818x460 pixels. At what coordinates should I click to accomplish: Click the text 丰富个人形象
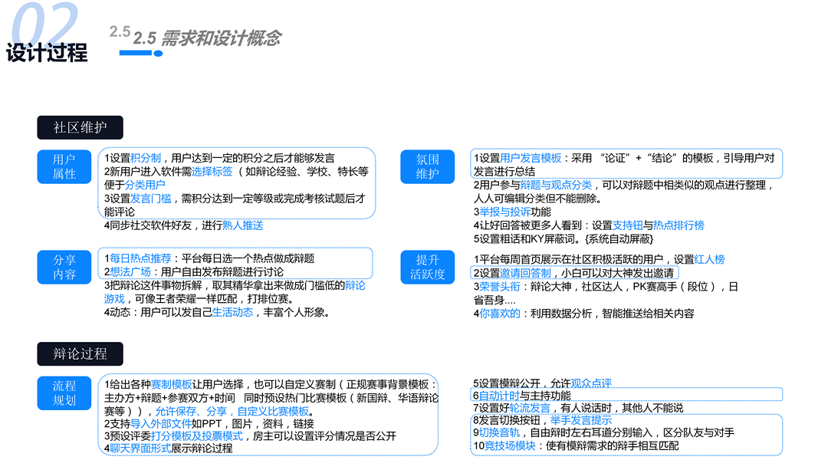coord(294,312)
